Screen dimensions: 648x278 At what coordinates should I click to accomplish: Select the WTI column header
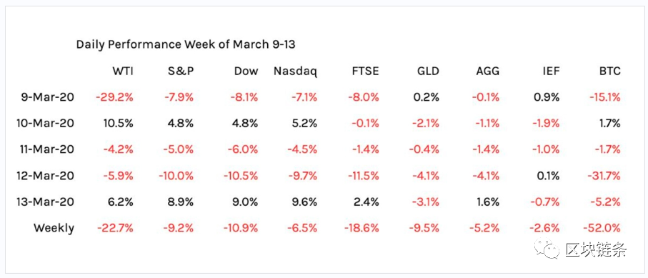123,71
